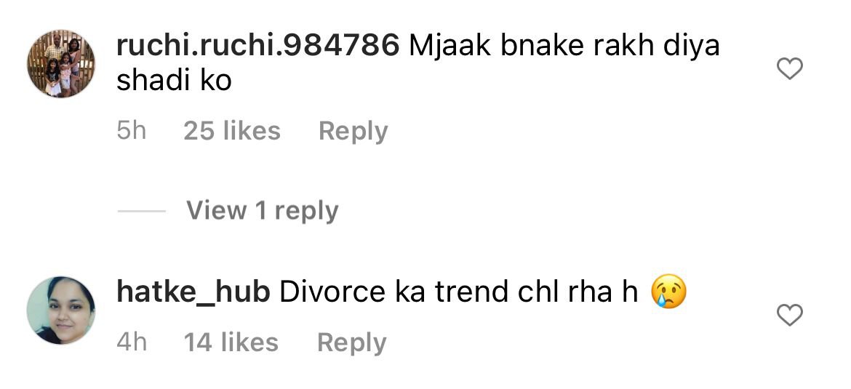851x389 pixels.
Task: Like ruchi.ruchi.984786's comment with the heart
Action: [790, 69]
